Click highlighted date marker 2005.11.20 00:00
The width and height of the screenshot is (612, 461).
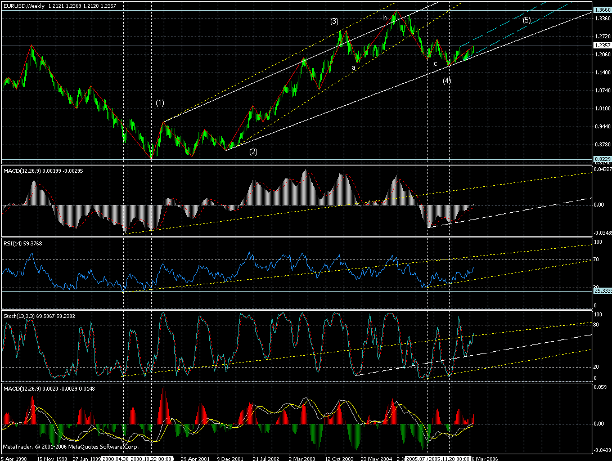pos(449,459)
